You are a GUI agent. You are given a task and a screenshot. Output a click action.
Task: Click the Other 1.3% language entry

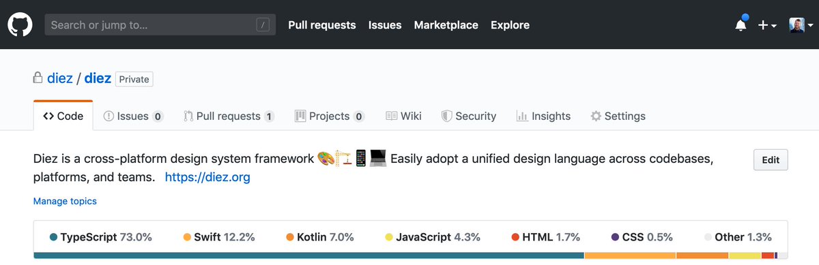coord(738,237)
